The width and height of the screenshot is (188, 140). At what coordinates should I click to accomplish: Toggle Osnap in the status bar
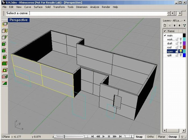click(x=172, y=137)
